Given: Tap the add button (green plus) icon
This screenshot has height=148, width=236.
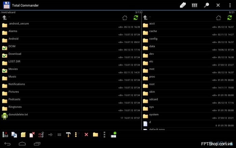Looking at the screenshot, I should click(114, 134).
